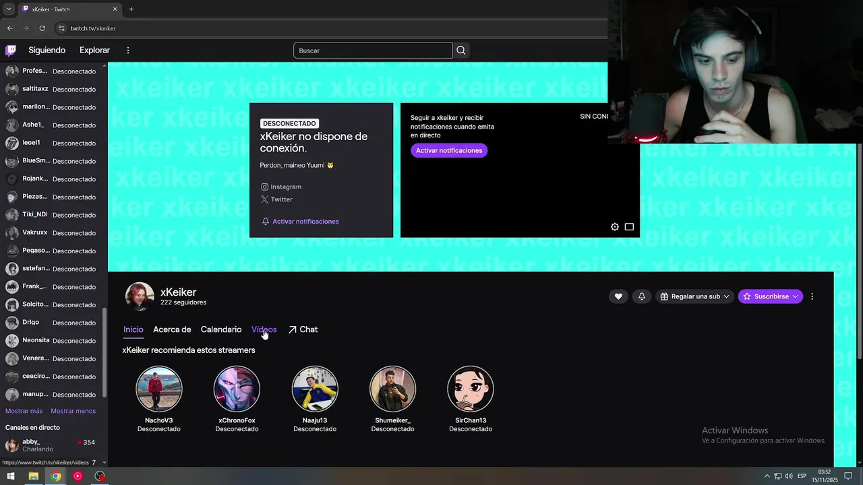863x485 pixels.
Task: Open the tab search dropdown arrow
Action: pos(9,9)
